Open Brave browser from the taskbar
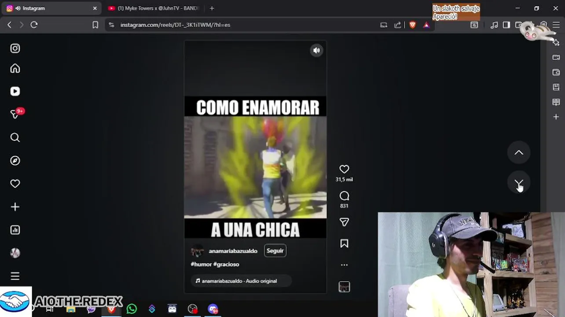This screenshot has width=565, height=317. (111, 309)
